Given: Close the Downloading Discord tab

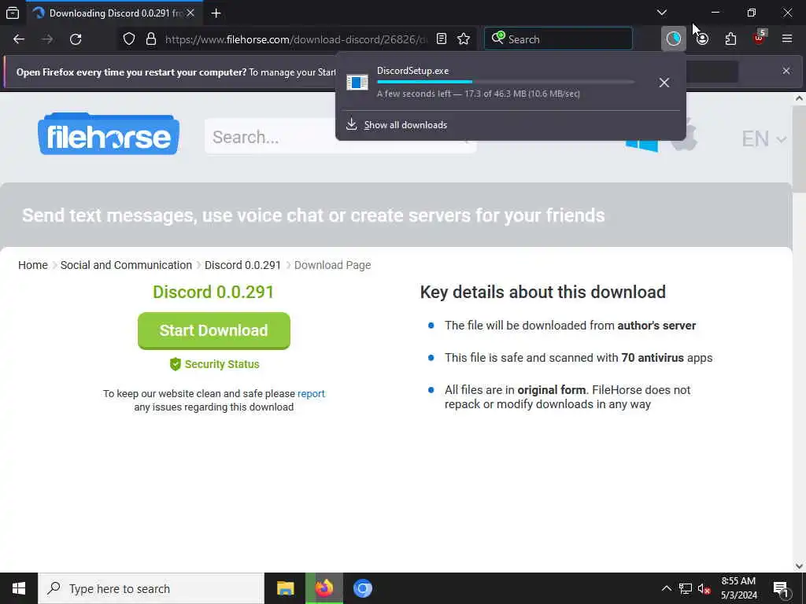Looking at the screenshot, I should click(190, 13).
